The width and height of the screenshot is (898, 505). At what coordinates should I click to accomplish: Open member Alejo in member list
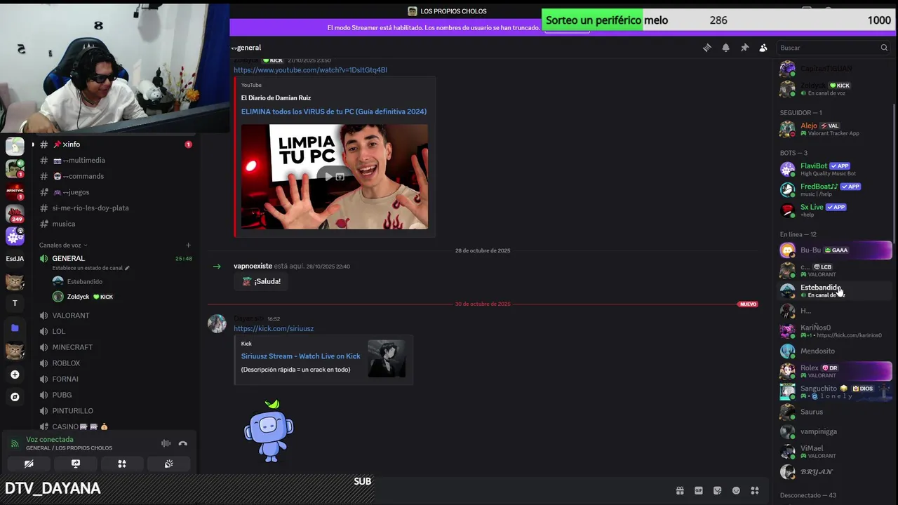[834, 129]
